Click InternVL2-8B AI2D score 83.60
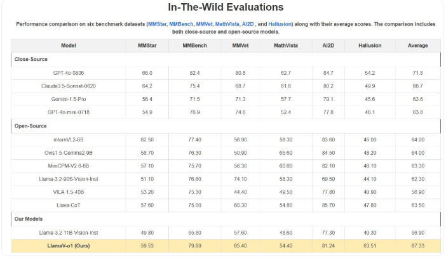Image resolution: width=446 pixels, height=260 pixels. 328,140
